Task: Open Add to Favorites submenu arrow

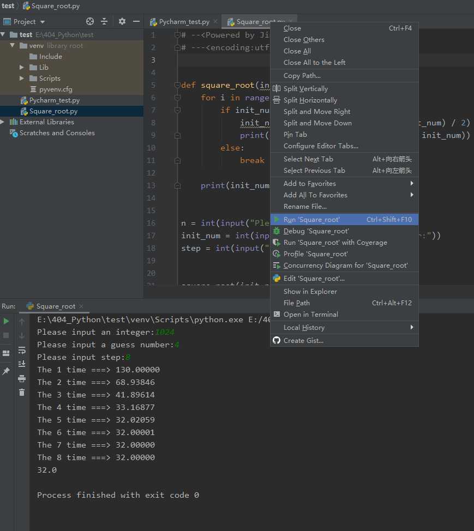Action: click(412, 183)
